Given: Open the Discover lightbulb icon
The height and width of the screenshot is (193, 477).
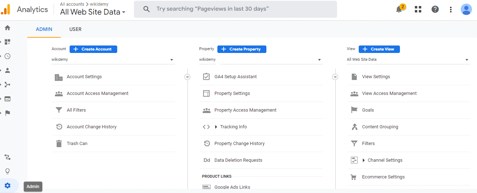Looking at the screenshot, I should pos(7,171).
